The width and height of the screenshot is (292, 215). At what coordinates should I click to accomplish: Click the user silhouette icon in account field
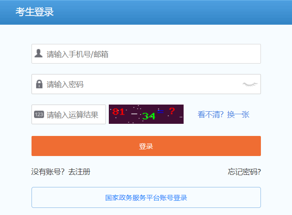(39, 54)
